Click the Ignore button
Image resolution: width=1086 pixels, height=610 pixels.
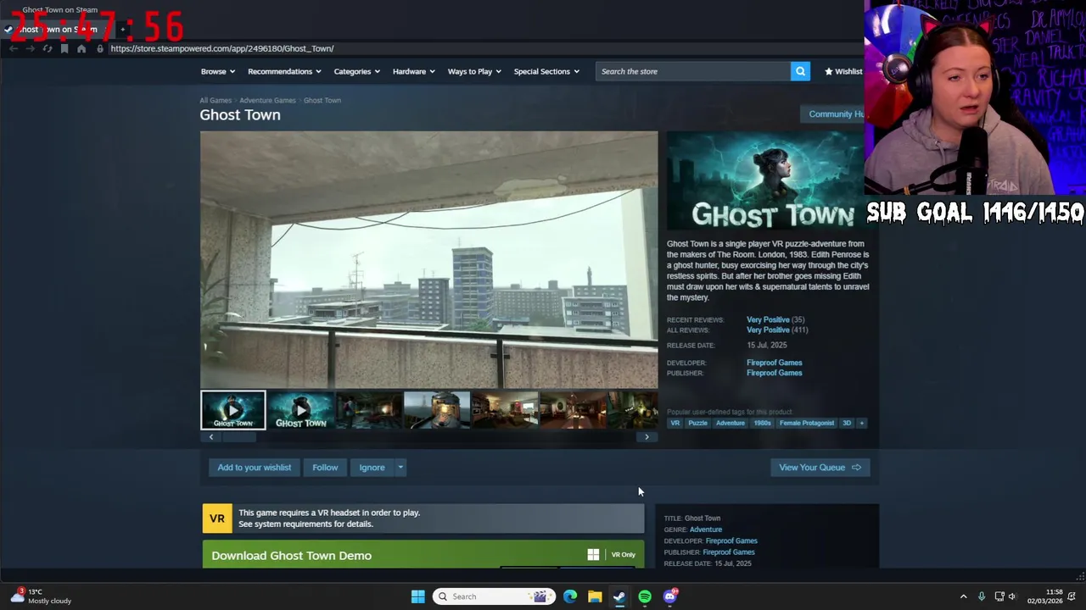click(372, 468)
